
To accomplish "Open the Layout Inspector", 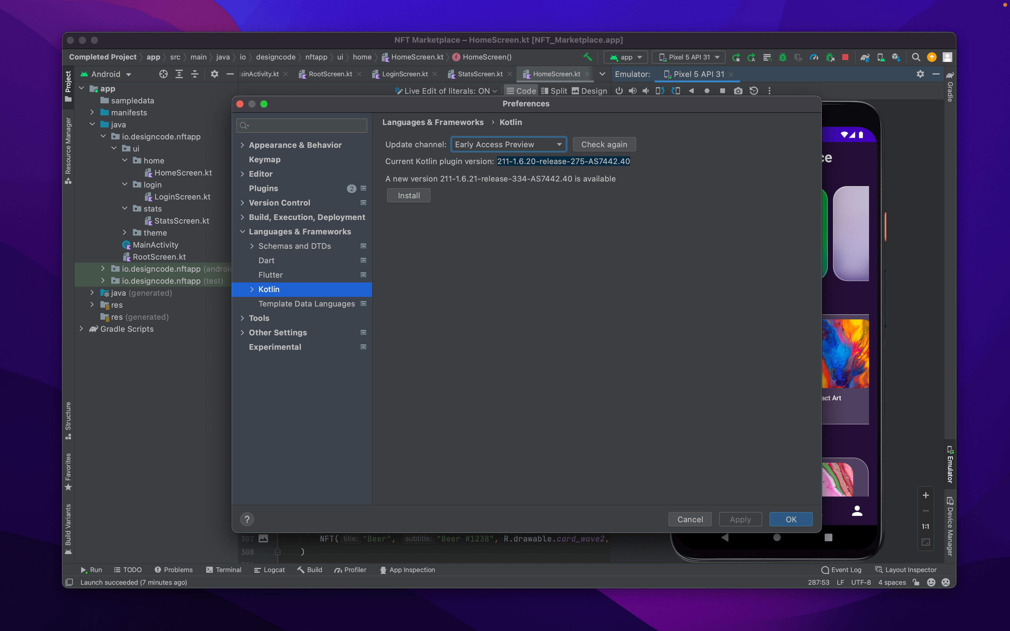I will 906,570.
